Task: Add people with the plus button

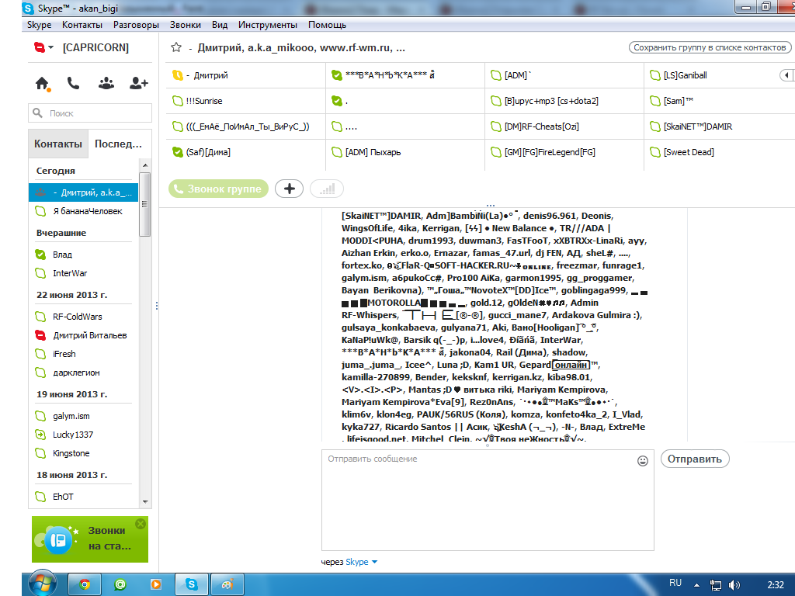Action: pos(289,189)
